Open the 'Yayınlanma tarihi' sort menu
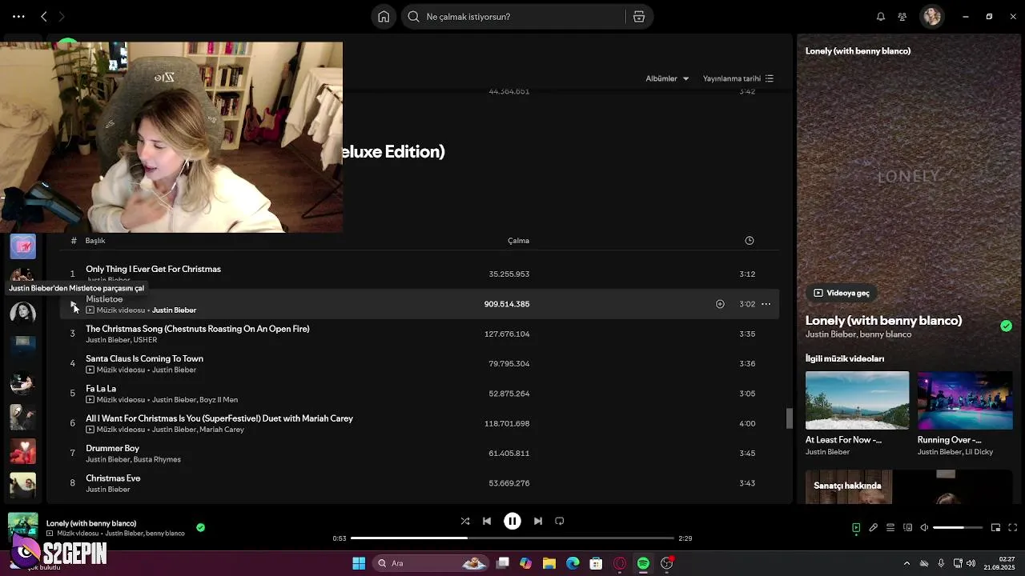 pos(738,78)
